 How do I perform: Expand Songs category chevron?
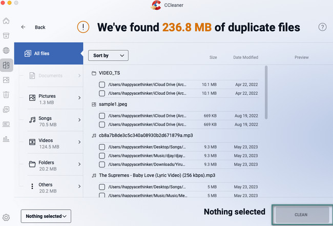point(79,120)
